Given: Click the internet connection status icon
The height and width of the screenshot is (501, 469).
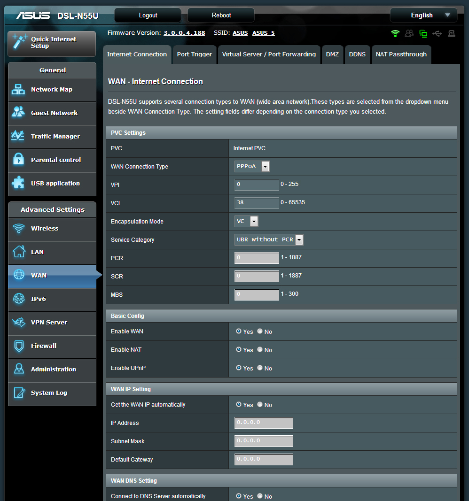Looking at the screenshot, I should [423, 33].
